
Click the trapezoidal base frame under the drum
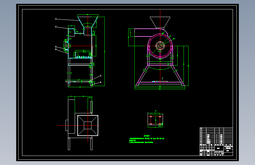160,76
